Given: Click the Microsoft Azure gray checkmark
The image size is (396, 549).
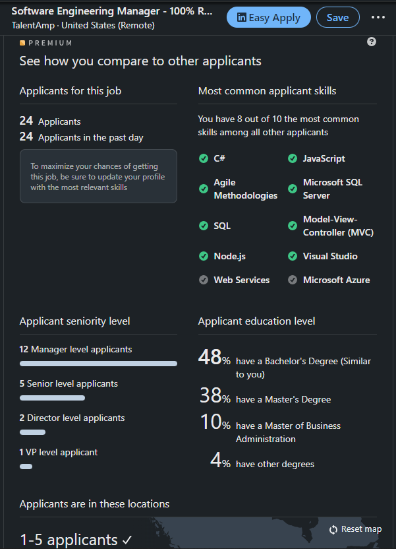Looking at the screenshot, I should tap(293, 280).
